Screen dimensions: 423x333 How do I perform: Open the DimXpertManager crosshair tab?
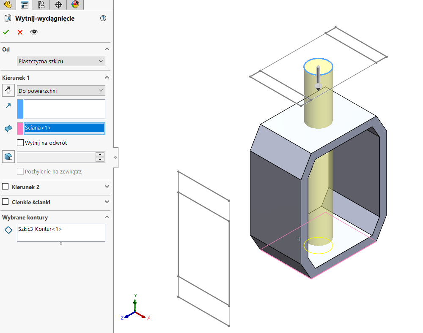pos(58,5)
